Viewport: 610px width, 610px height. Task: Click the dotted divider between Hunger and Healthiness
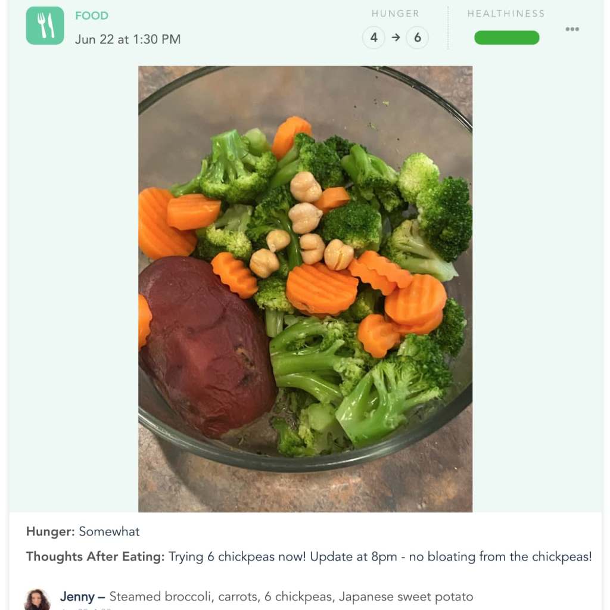pos(448,27)
